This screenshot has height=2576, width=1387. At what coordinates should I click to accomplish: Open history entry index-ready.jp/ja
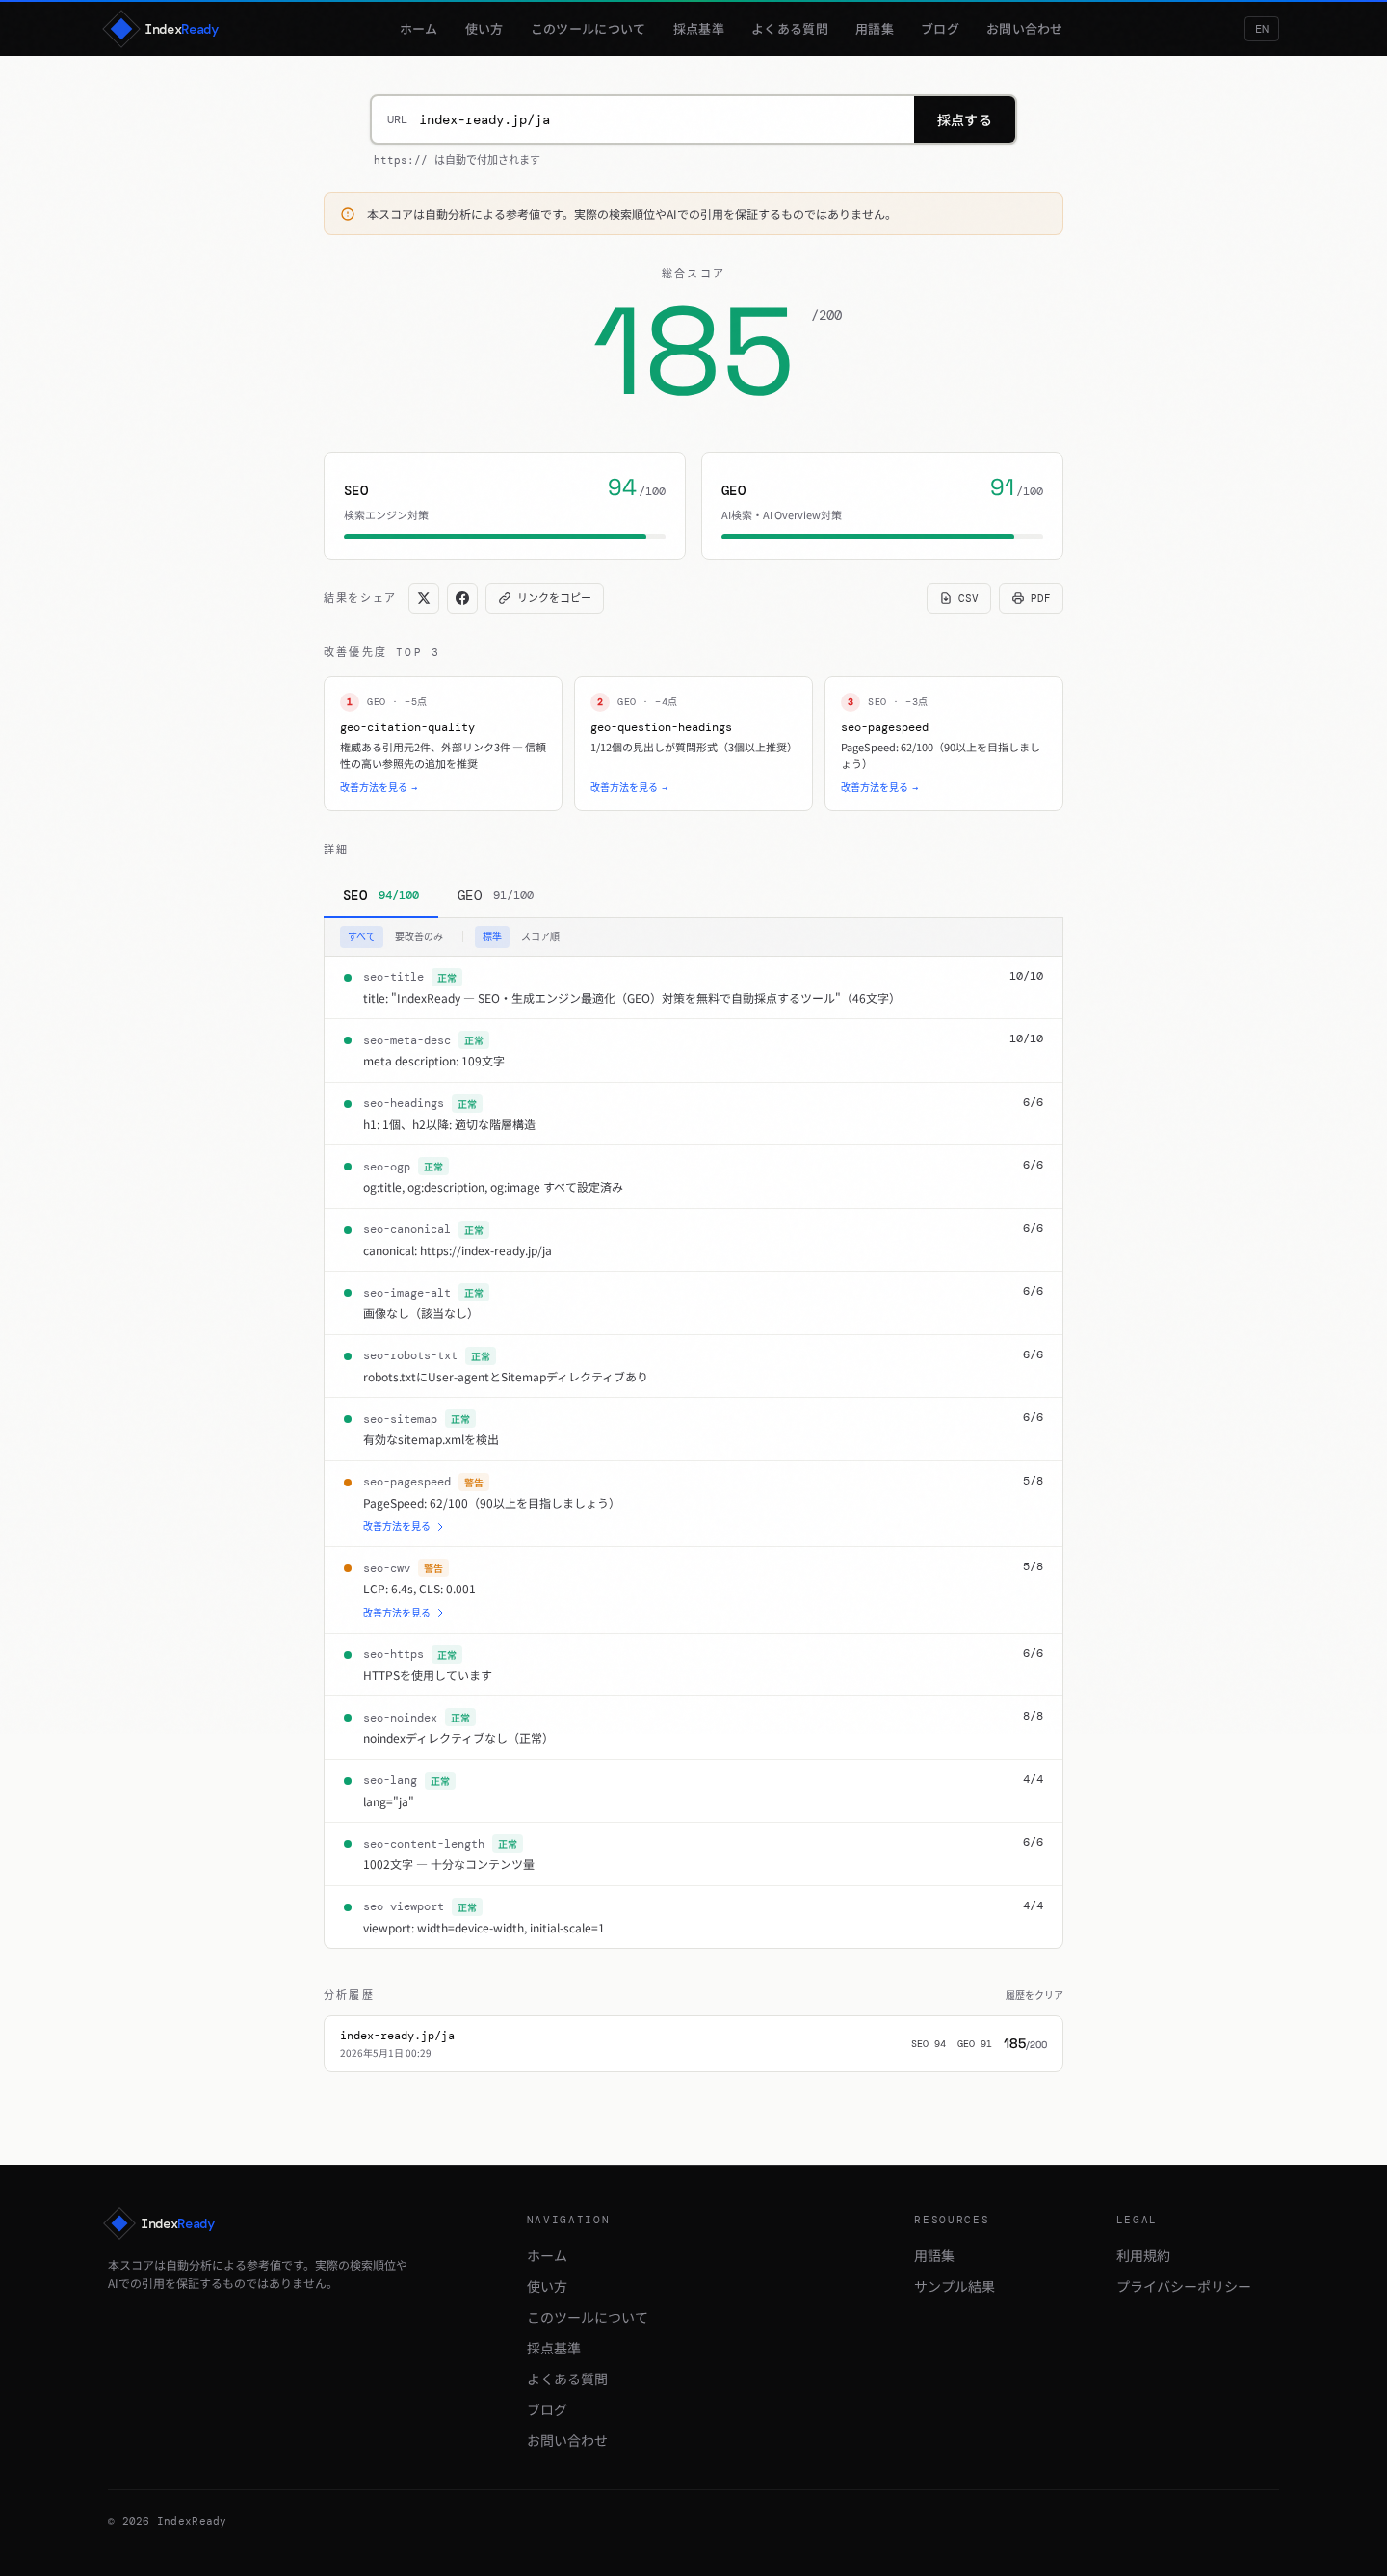[x=693, y=2044]
